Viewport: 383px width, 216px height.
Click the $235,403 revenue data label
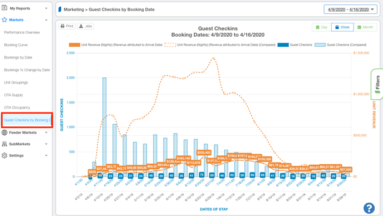(x=204, y=153)
